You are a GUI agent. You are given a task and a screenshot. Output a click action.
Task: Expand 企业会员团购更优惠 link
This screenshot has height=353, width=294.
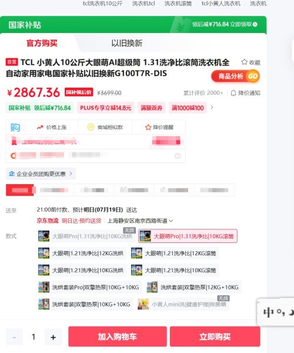pyautogui.click(x=41, y=174)
